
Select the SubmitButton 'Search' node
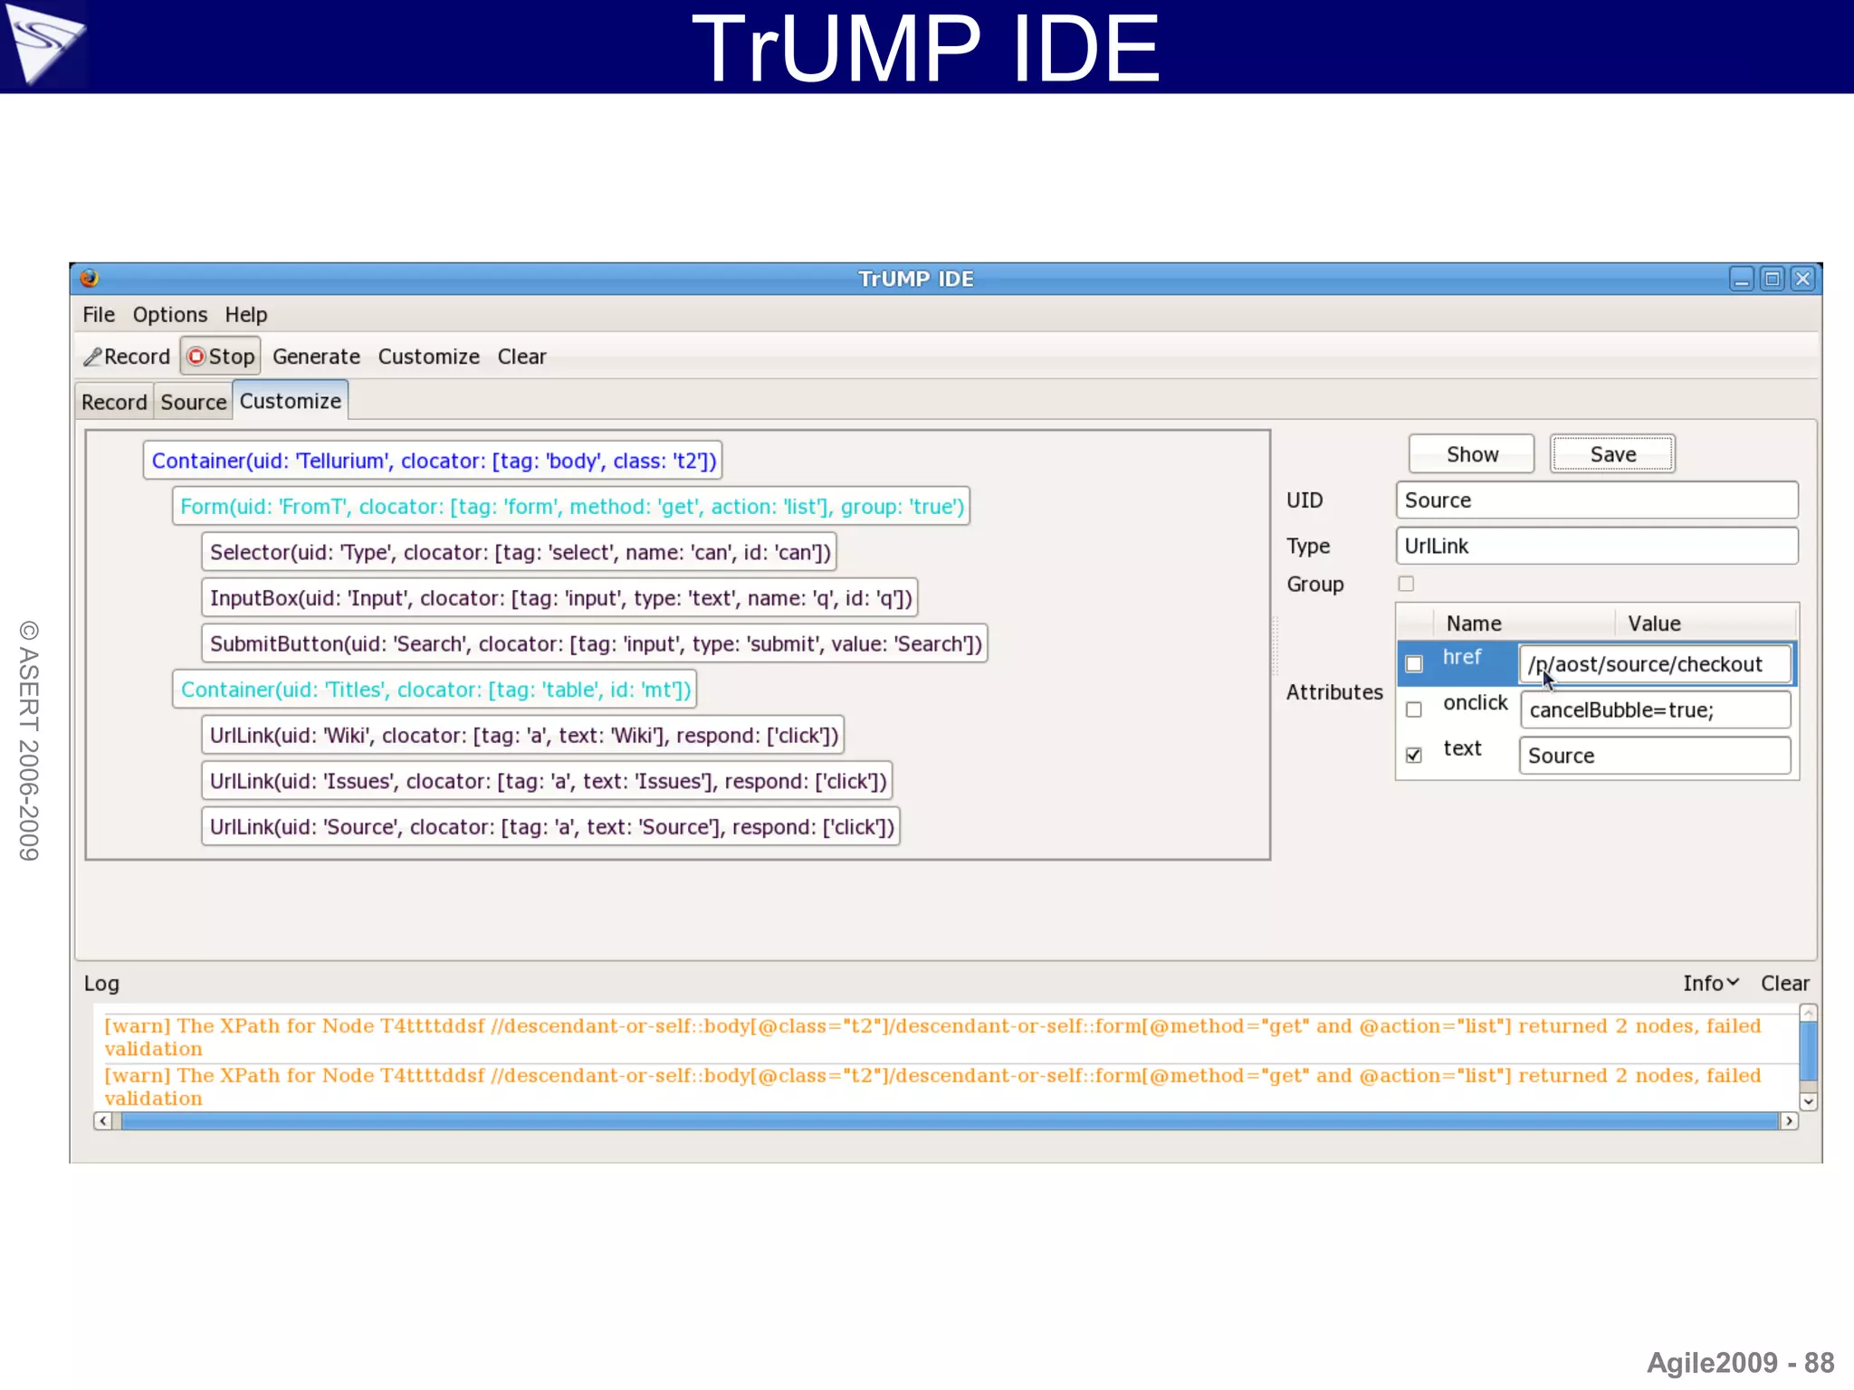[595, 643]
